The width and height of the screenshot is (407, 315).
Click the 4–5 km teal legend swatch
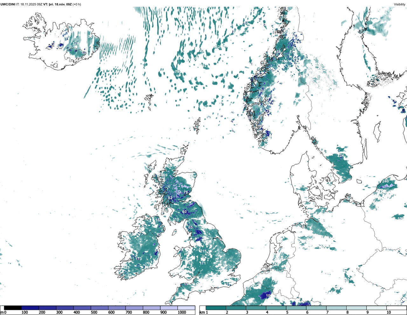click(x=276, y=308)
